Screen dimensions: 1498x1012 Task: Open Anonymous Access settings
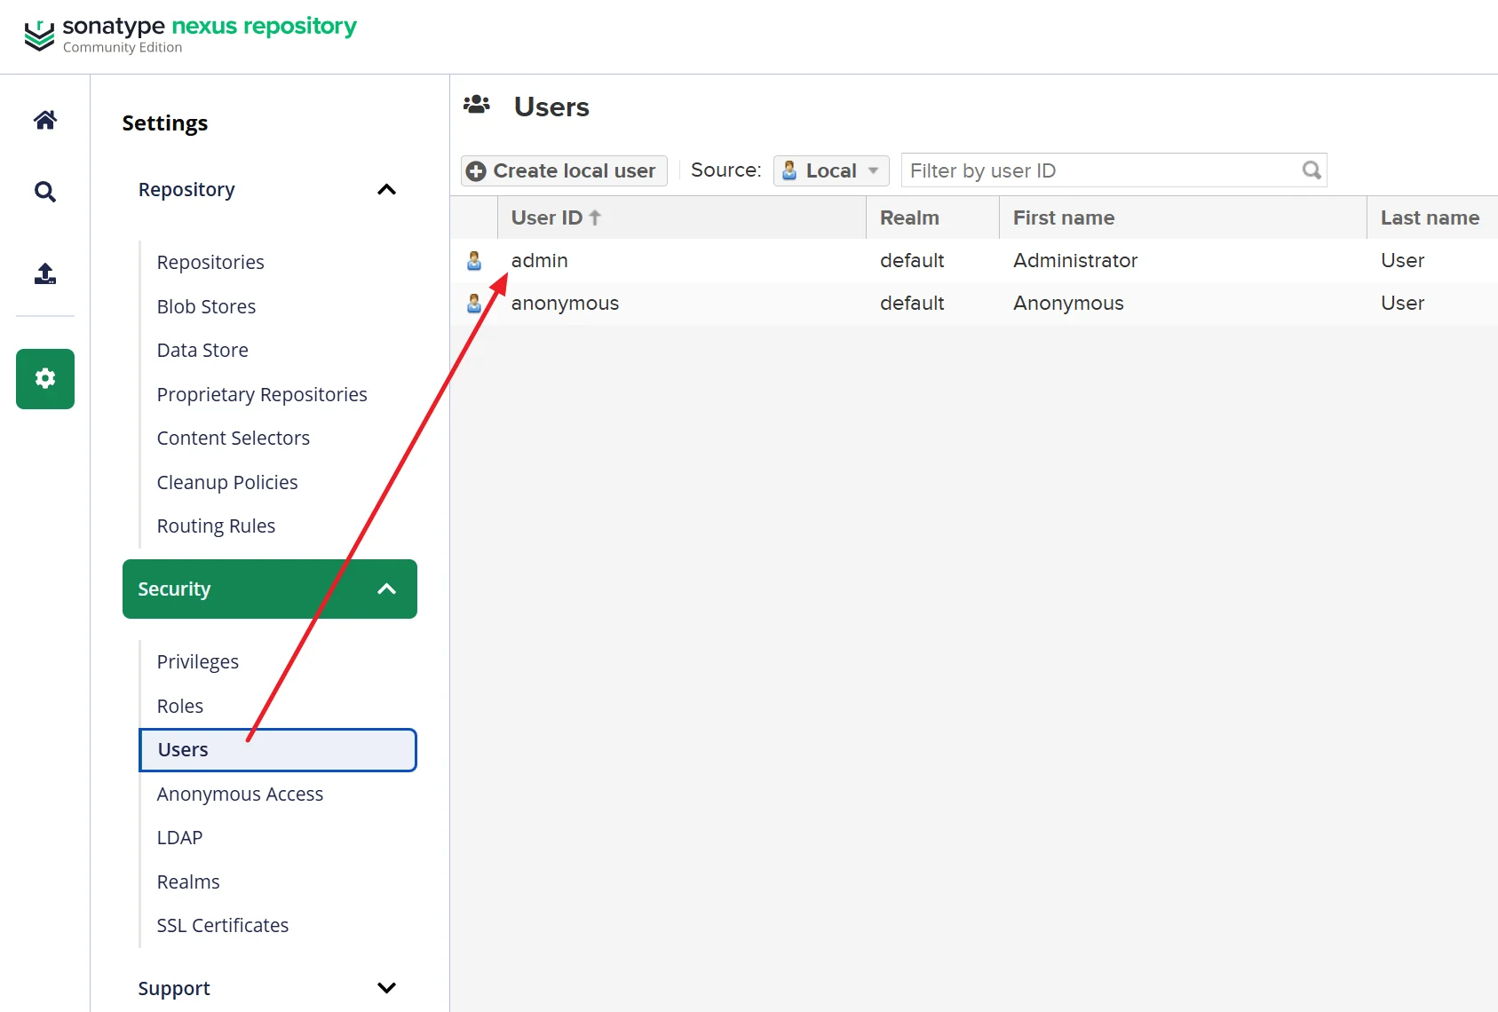240,794
